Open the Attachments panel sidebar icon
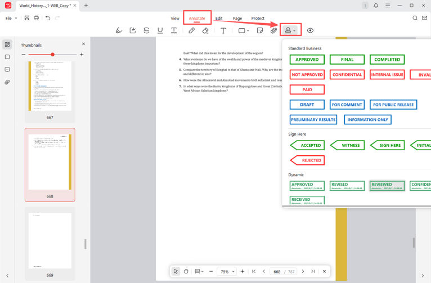 pyautogui.click(x=7, y=82)
